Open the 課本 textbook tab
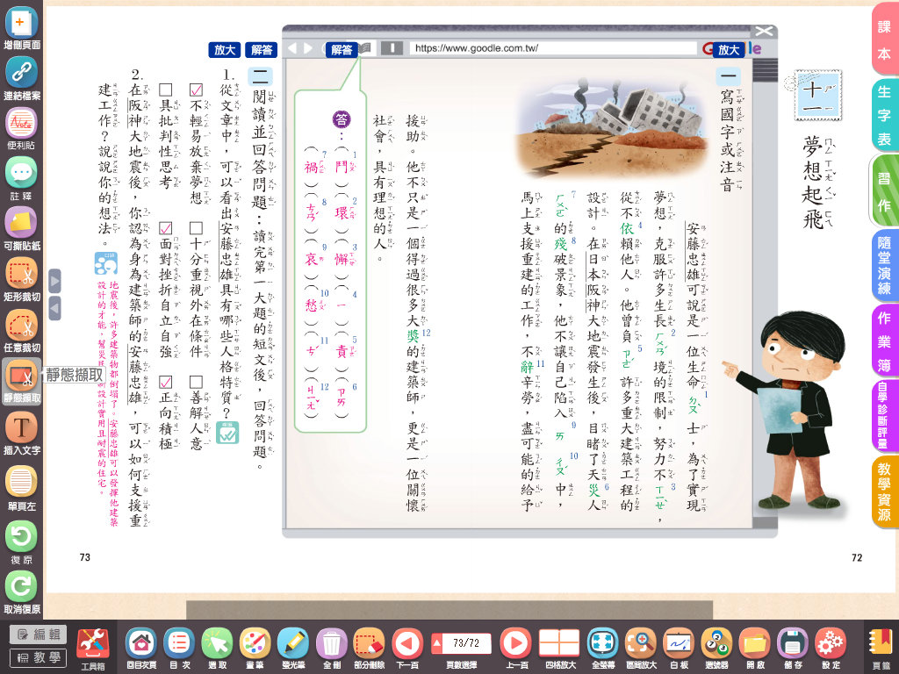 pos(884,40)
